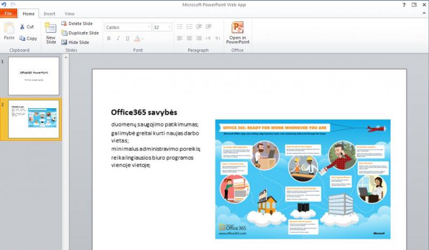
Task: Align text left
Action: point(180,38)
